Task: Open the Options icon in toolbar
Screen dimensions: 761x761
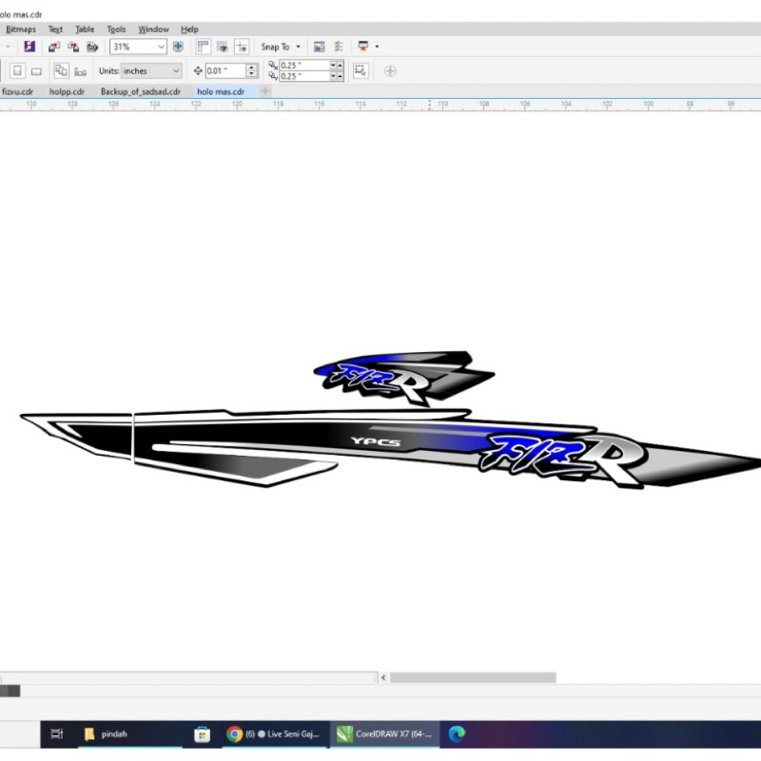Action: point(339,47)
